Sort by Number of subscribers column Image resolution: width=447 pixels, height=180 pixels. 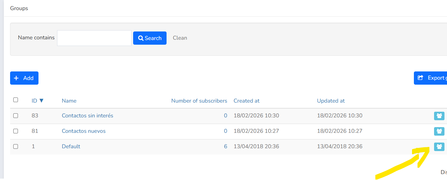pyautogui.click(x=199, y=101)
